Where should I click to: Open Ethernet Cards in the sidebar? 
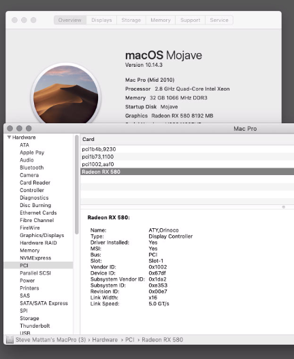click(x=38, y=213)
